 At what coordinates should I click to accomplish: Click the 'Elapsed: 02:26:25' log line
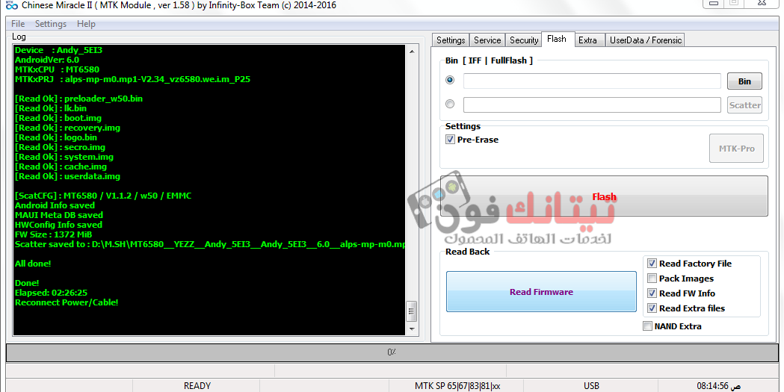tap(51, 293)
